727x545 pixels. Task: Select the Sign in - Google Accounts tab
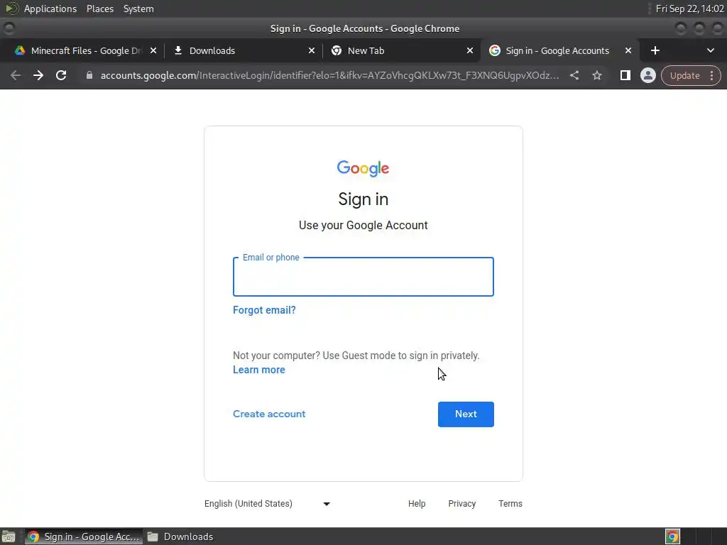click(x=560, y=50)
